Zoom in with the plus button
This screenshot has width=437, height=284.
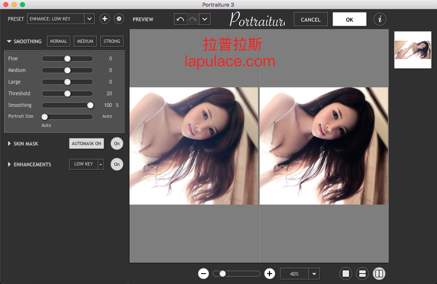(x=270, y=274)
